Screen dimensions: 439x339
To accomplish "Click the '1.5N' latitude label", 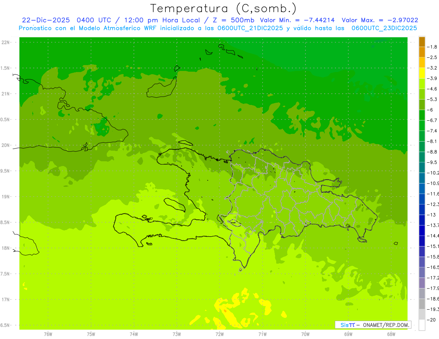I will pyautogui.click(x=5, y=68).
